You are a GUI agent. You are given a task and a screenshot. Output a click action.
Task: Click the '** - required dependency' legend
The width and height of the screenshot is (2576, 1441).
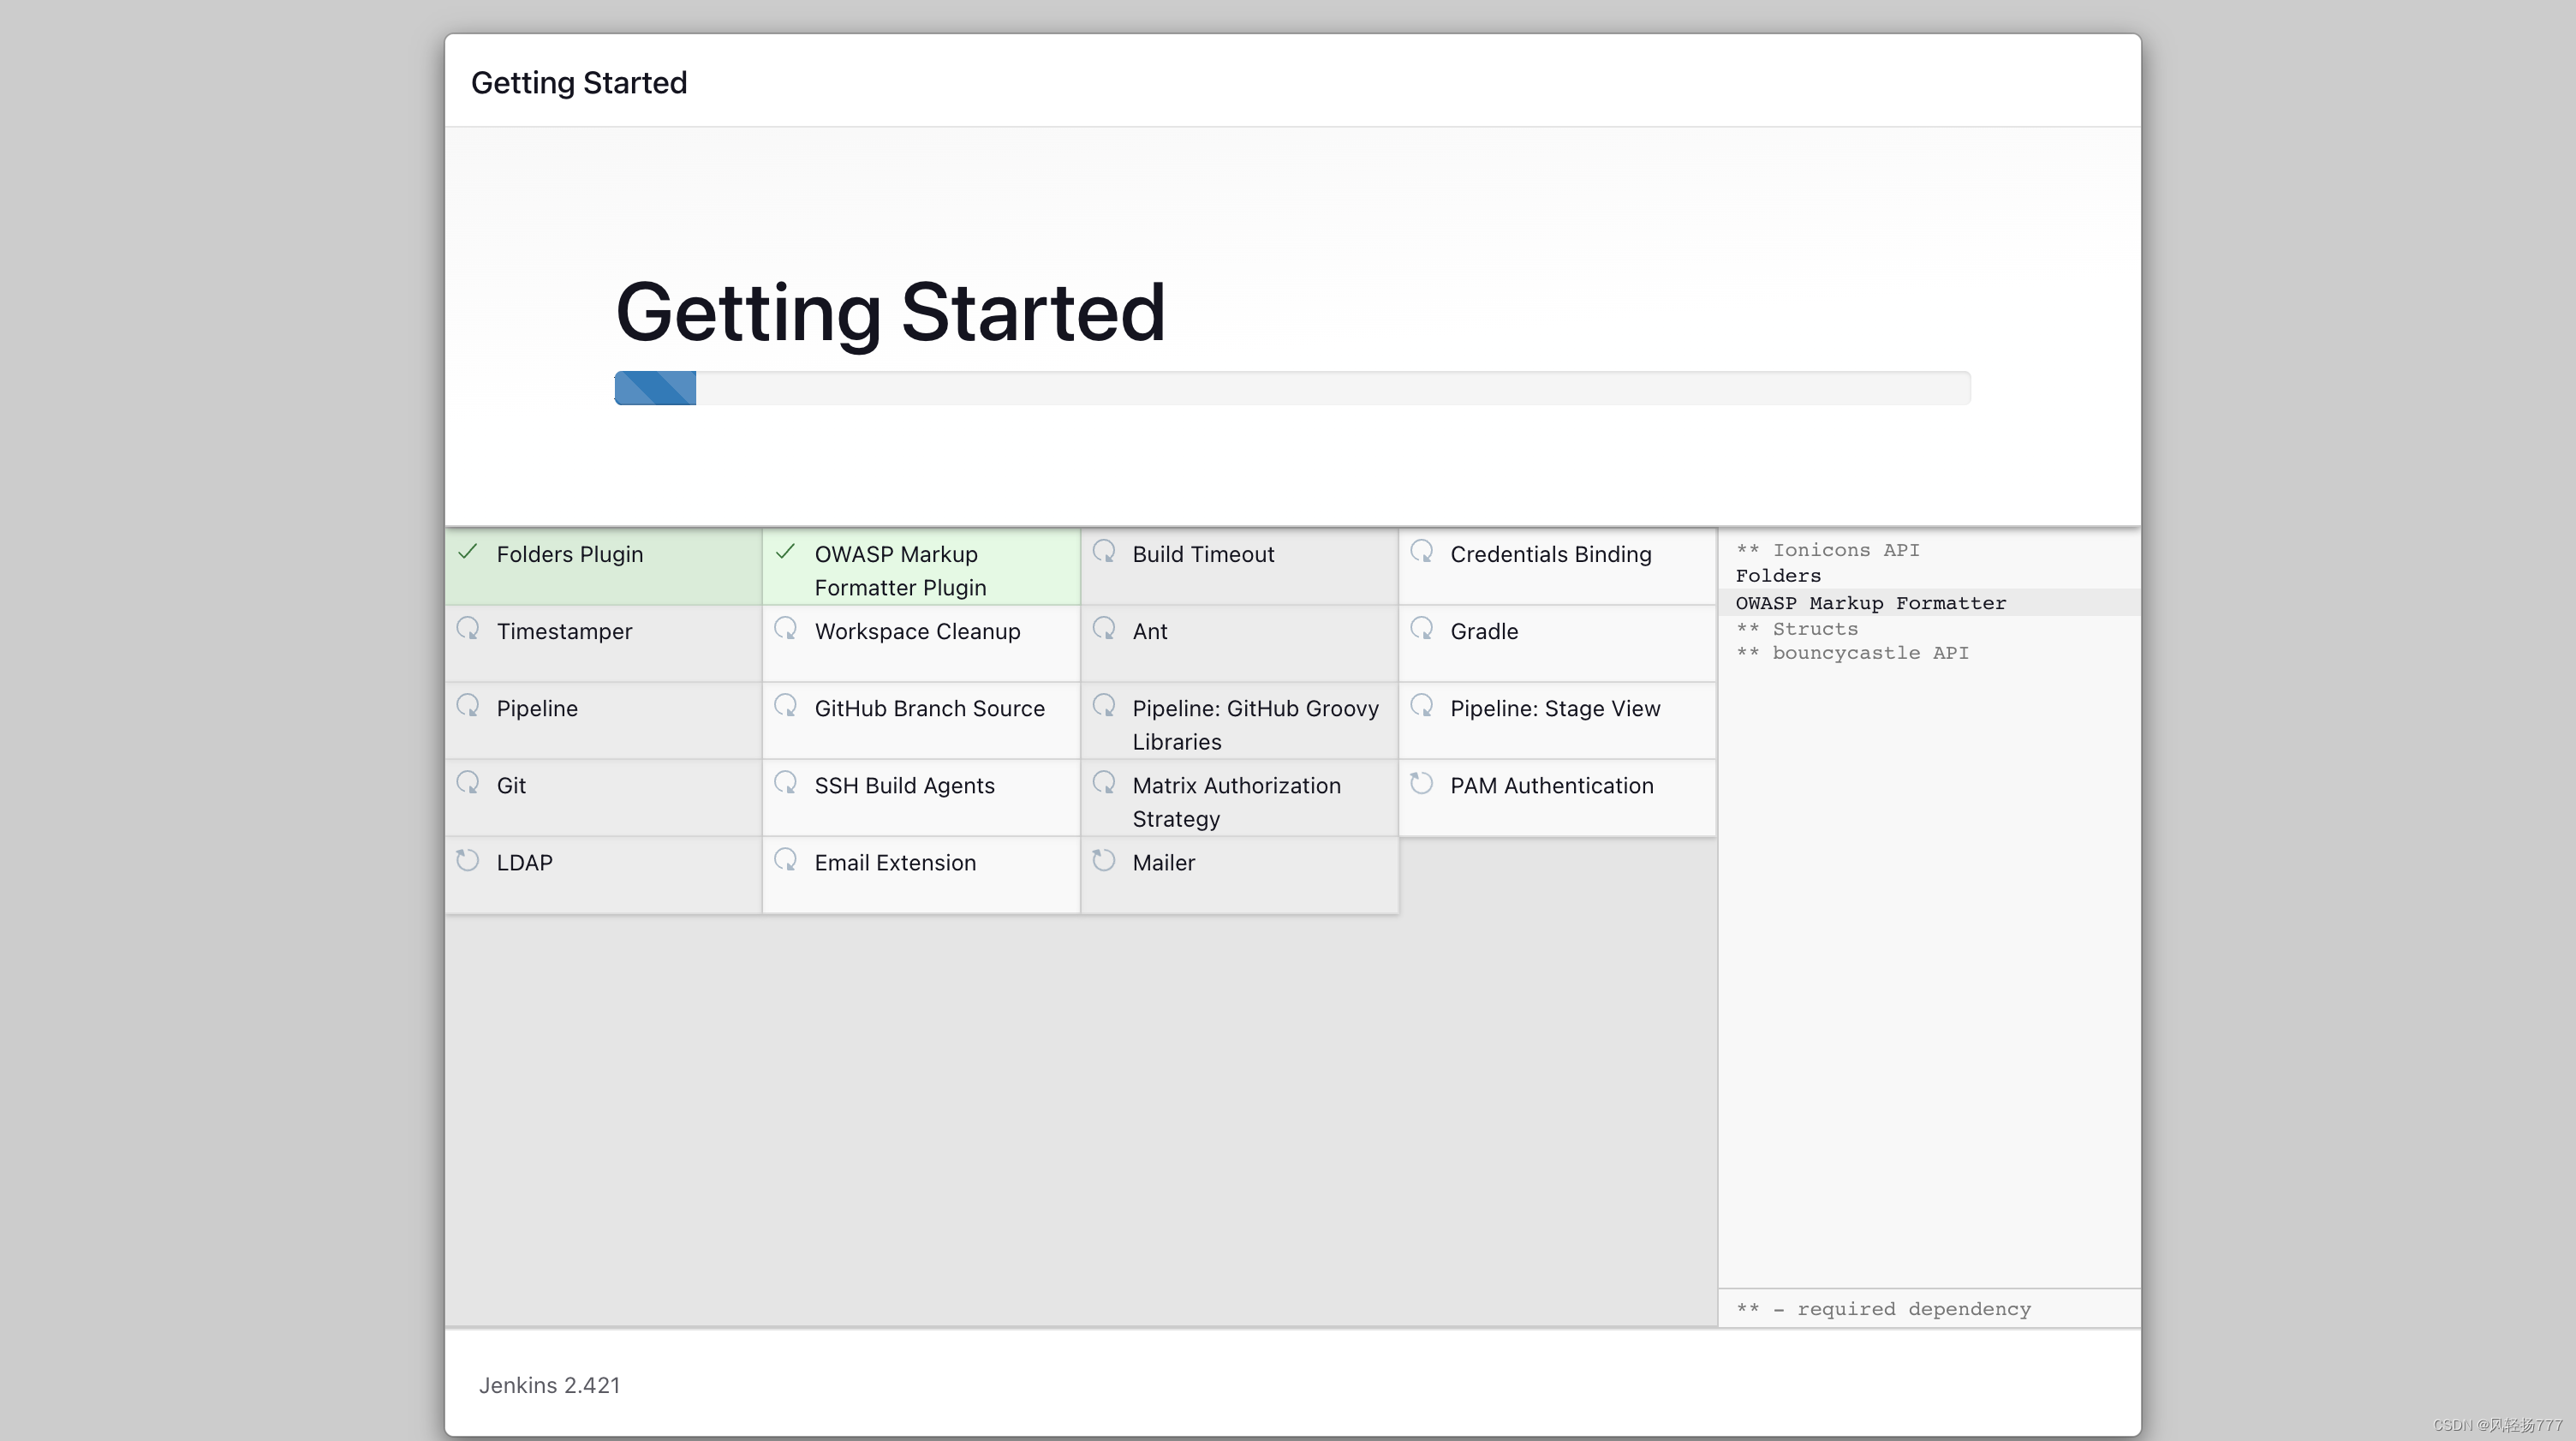[1883, 1310]
